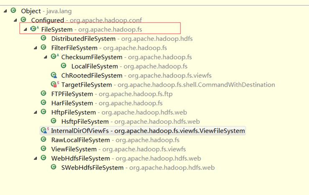Click the class icon beside HarFileSystem
The height and width of the screenshot is (195, 309).
(43, 102)
